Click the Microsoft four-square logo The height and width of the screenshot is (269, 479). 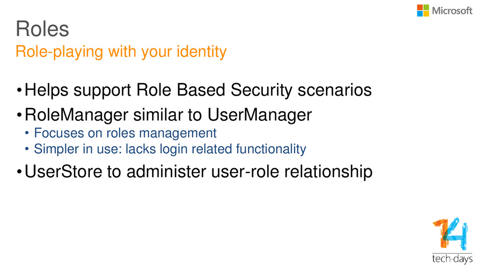point(423,10)
